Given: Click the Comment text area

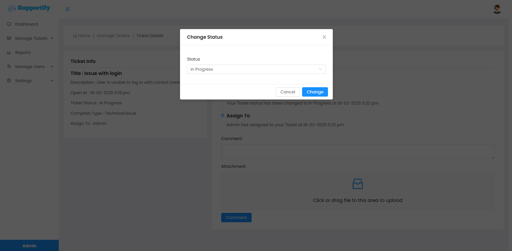Looking at the screenshot, I should (357, 152).
